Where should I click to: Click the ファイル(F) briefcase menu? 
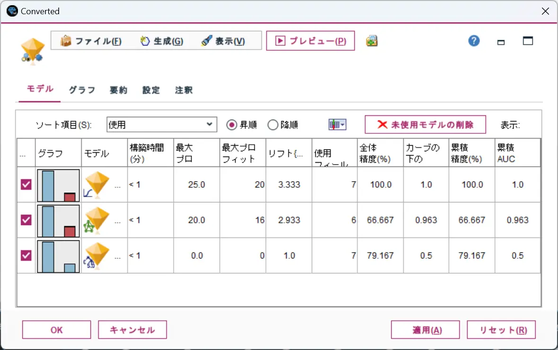coord(91,41)
